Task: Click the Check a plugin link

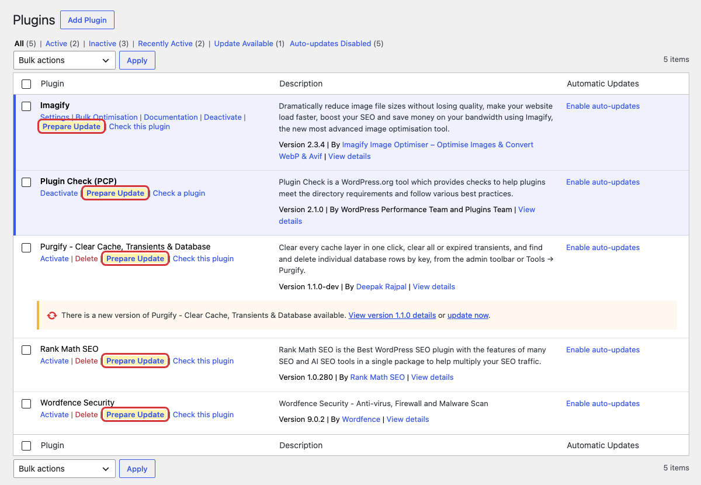Action: pyautogui.click(x=179, y=193)
